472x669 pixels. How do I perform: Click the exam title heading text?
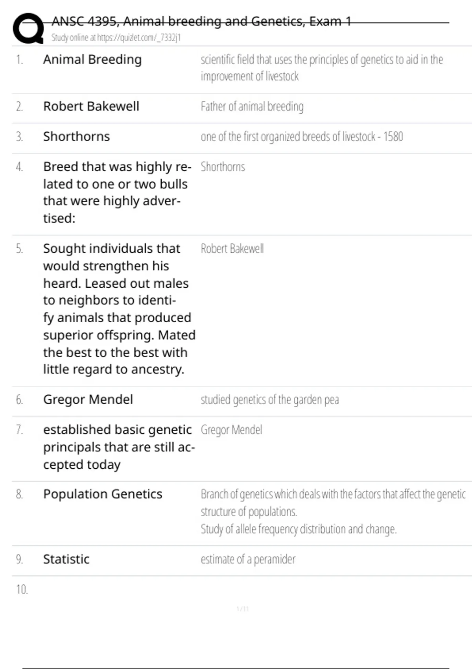tap(201, 21)
